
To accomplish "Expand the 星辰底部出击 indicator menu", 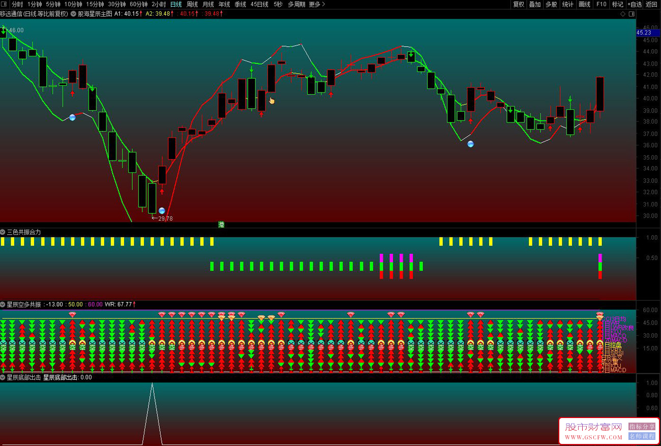I will pyautogui.click(x=3, y=378).
